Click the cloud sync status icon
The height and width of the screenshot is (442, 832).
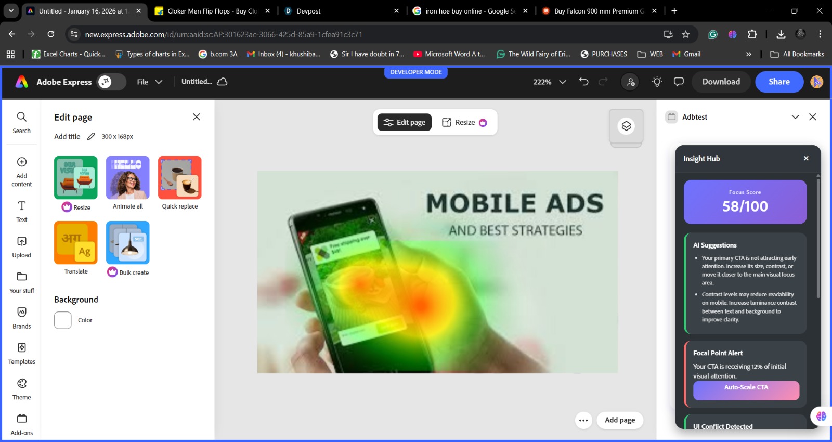(x=222, y=82)
